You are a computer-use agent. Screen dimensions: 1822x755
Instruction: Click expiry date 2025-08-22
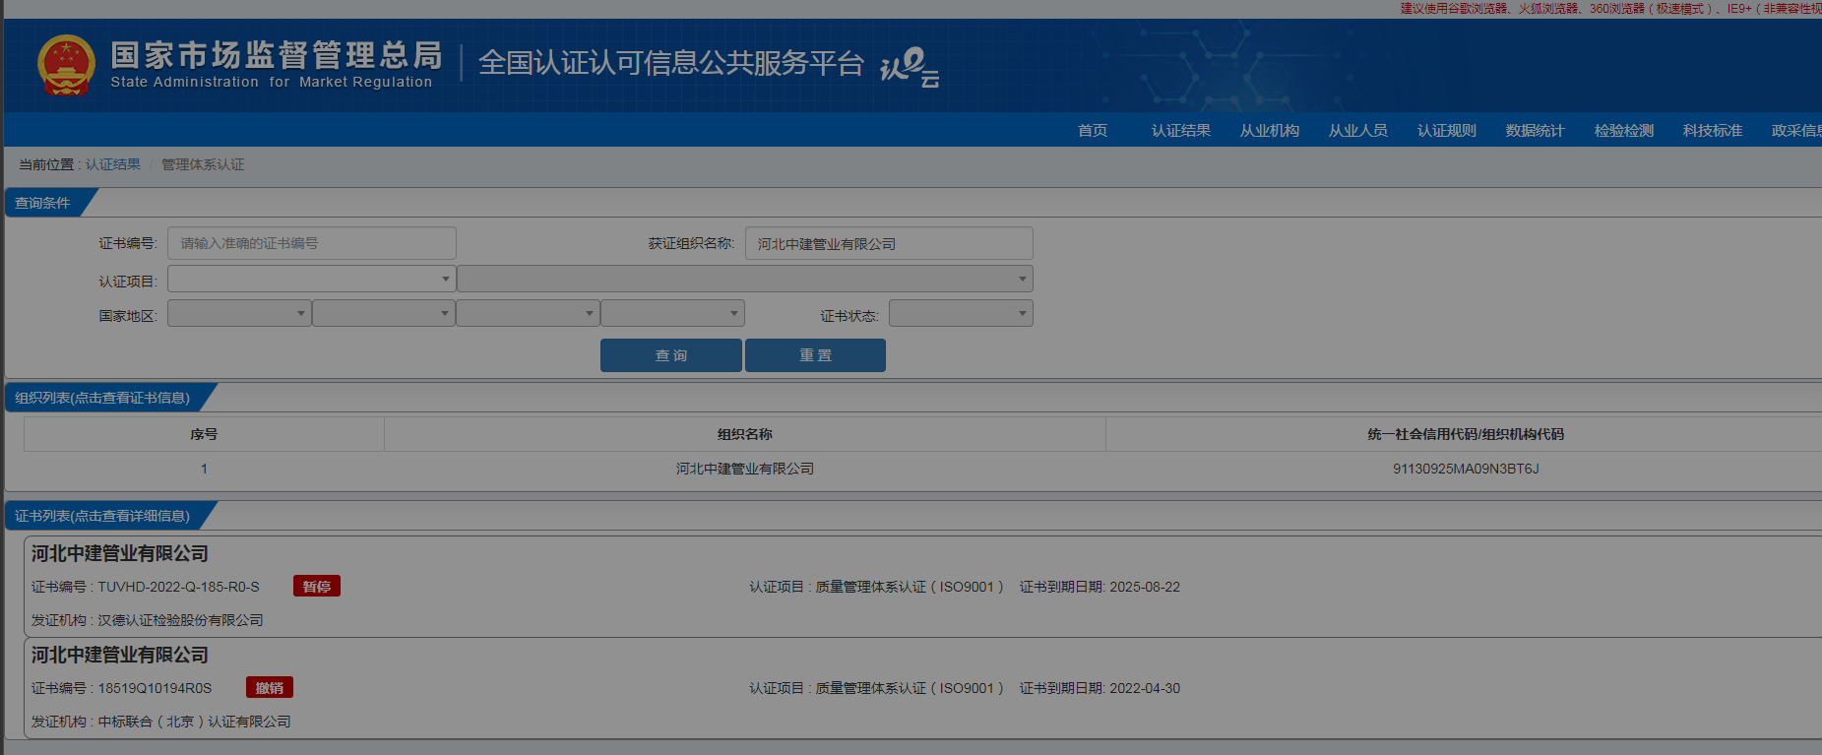[x=1145, y=587]
